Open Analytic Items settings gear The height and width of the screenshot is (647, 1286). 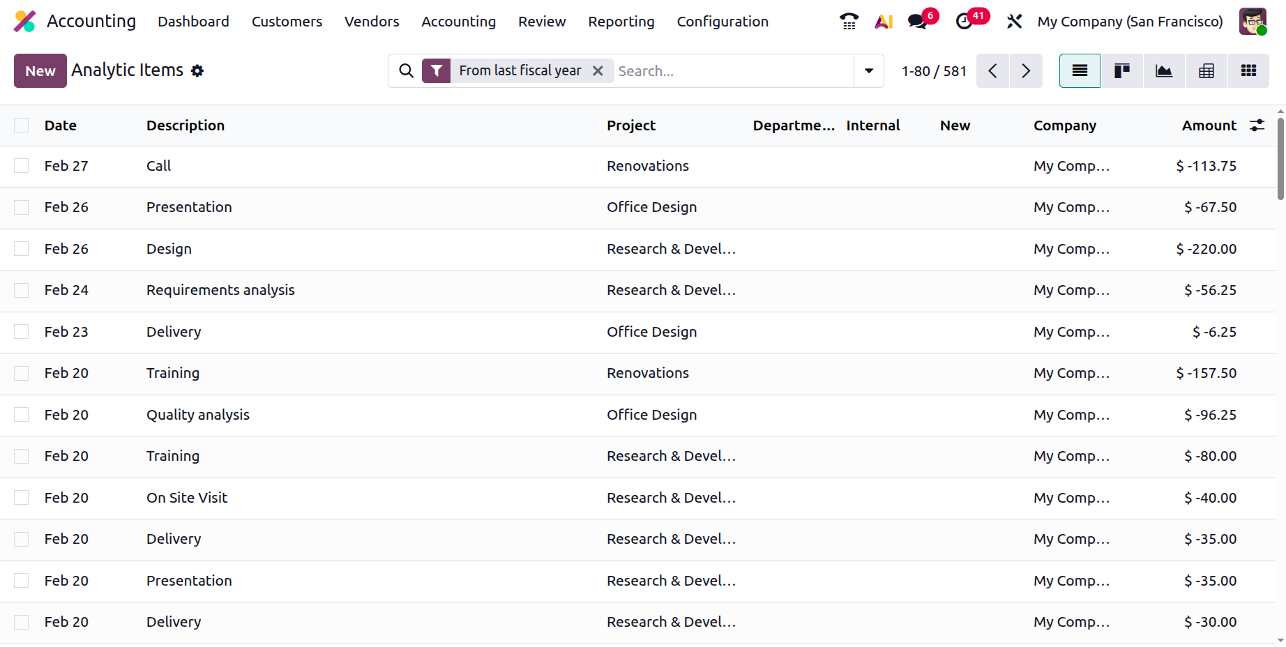click(197, 70)
